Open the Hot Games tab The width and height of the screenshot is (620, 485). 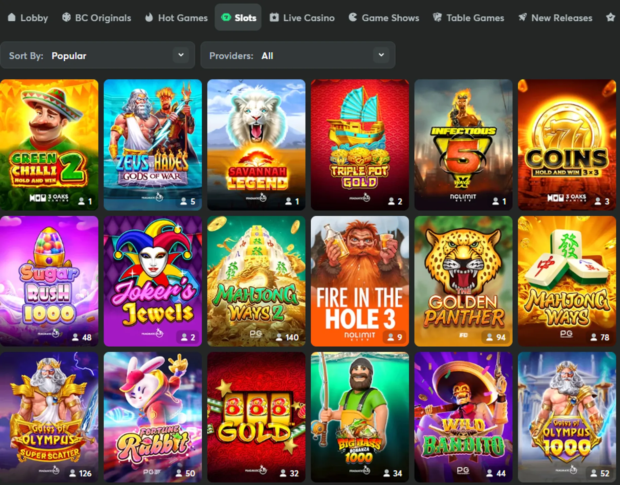click(x=176, y=18)
